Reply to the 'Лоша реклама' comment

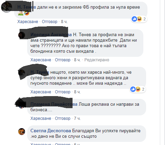tap(63, 118)
